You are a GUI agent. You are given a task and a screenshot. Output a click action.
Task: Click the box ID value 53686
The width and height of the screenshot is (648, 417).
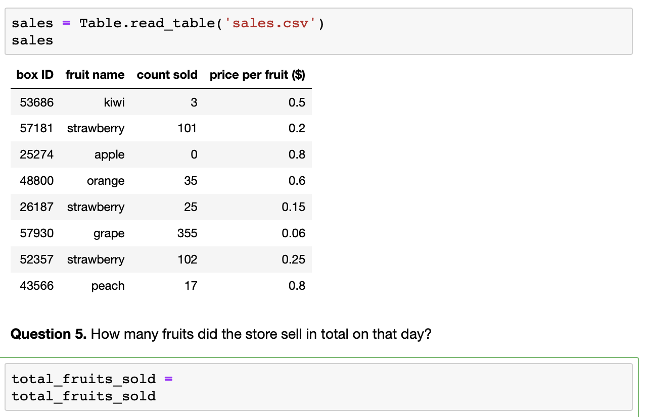pos(37,102)
